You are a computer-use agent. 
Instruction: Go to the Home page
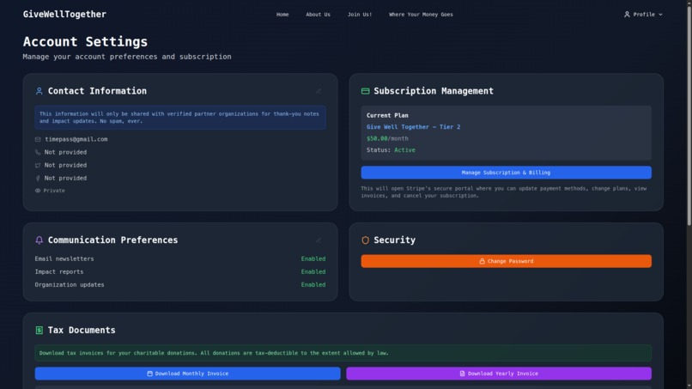[282, 15]
